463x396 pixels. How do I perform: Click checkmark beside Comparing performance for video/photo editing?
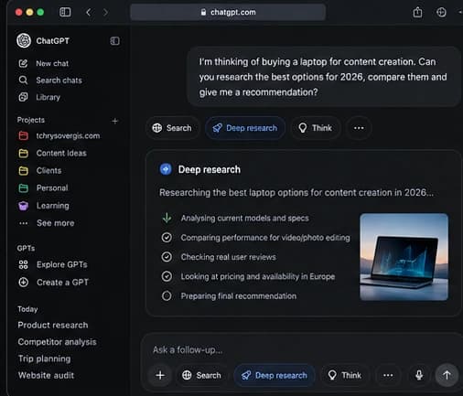pos(167,238)
